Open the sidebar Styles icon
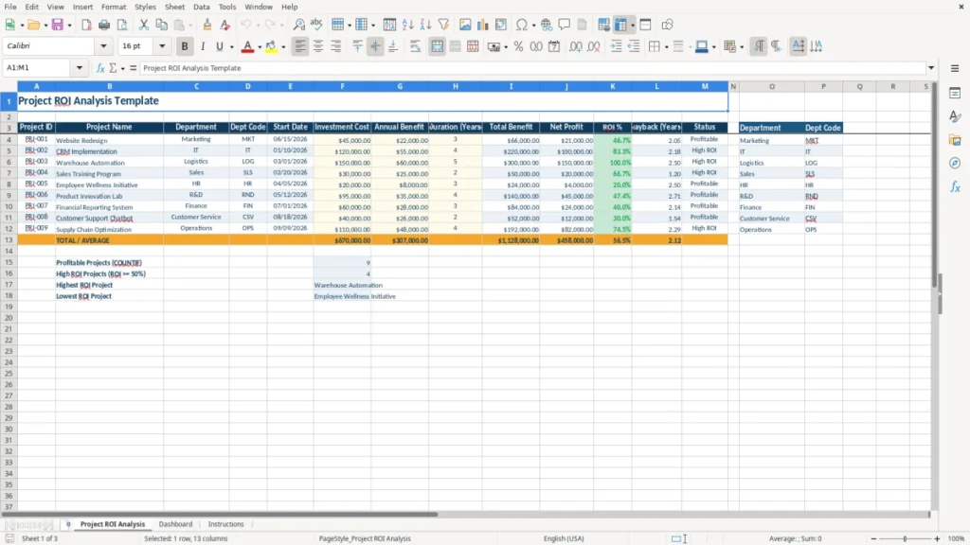 point(955,116)
